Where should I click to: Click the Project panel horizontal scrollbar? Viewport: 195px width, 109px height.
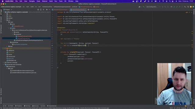24,104
